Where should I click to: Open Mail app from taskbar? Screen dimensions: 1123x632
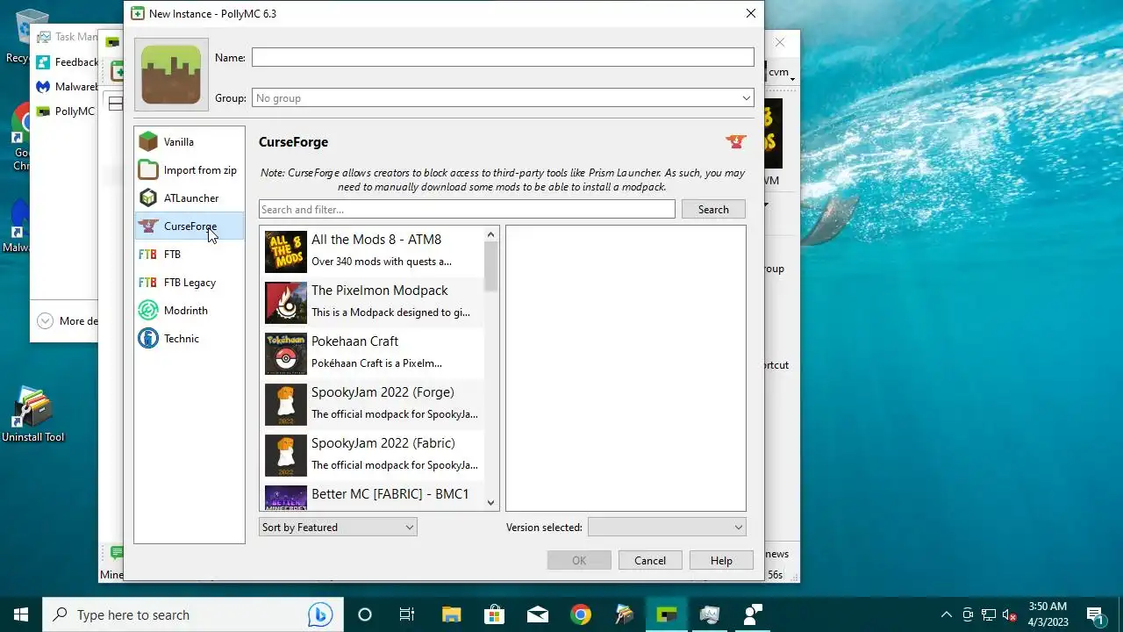pyautogui.click(x=537, y=614)
